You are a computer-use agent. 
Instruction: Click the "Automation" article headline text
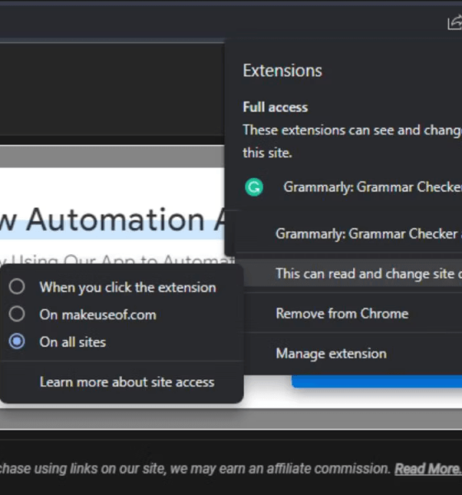click(x=115, y=219)
